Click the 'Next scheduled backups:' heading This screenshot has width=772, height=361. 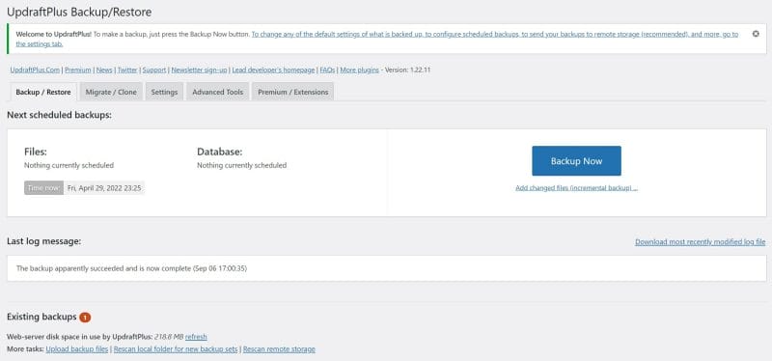point(59,115)
